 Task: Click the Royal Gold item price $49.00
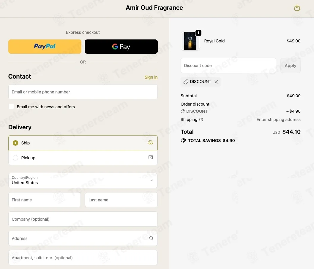(294, 41)
